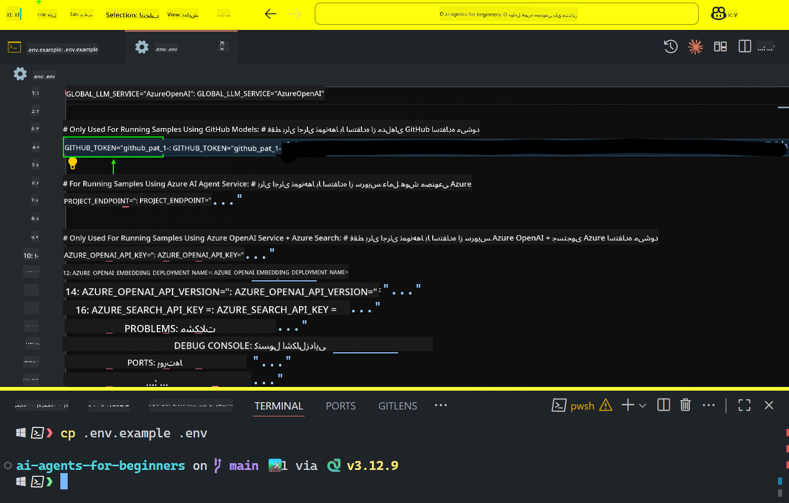The image size is (789, 503).
Task: Expand the overflow menu after View
Action: (224, 15)
